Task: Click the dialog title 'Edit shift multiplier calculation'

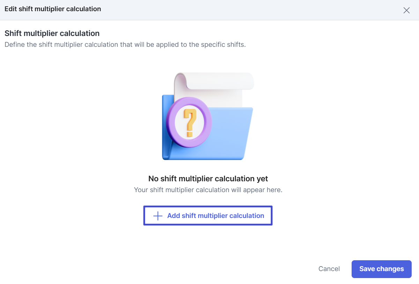Action: (53, 9)
